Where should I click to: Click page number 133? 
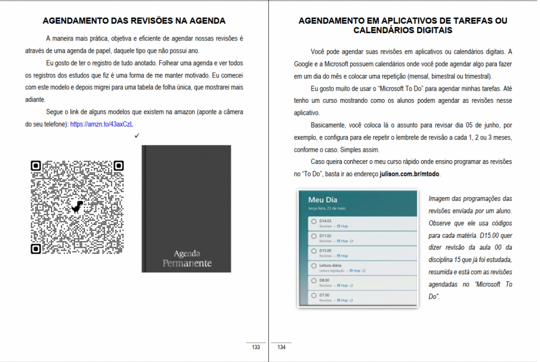[x=256, y=347]
